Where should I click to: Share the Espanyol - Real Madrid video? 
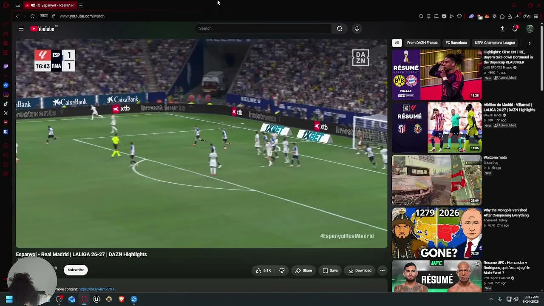click(x=303, y=270)
